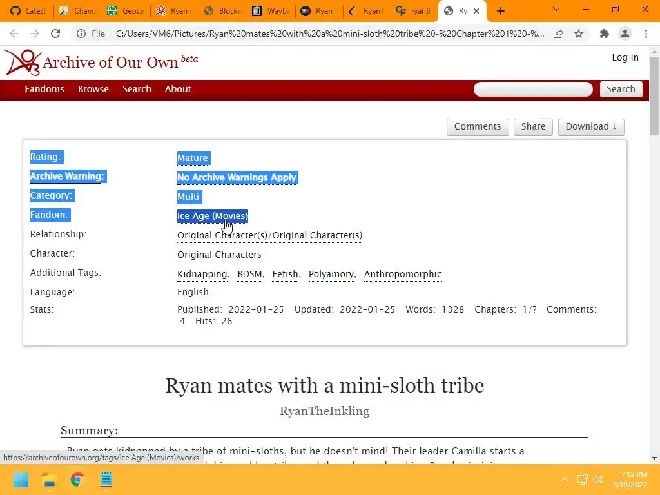
Task: Close the active Ry tab
Action: pyautogui.click(x=476, y=11)
